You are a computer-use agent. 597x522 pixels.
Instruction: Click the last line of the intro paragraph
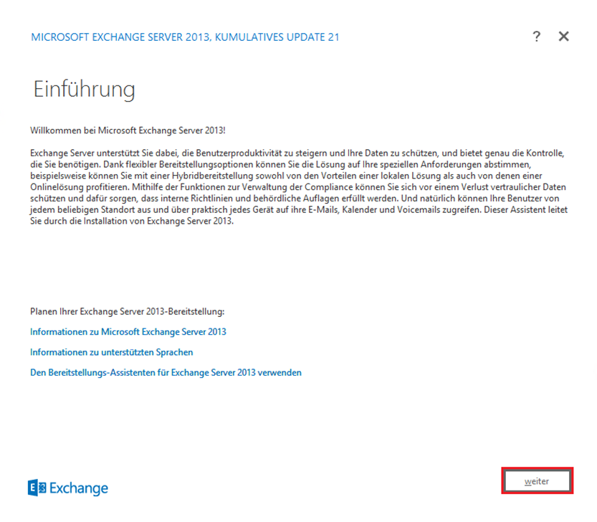pos(132,221)
